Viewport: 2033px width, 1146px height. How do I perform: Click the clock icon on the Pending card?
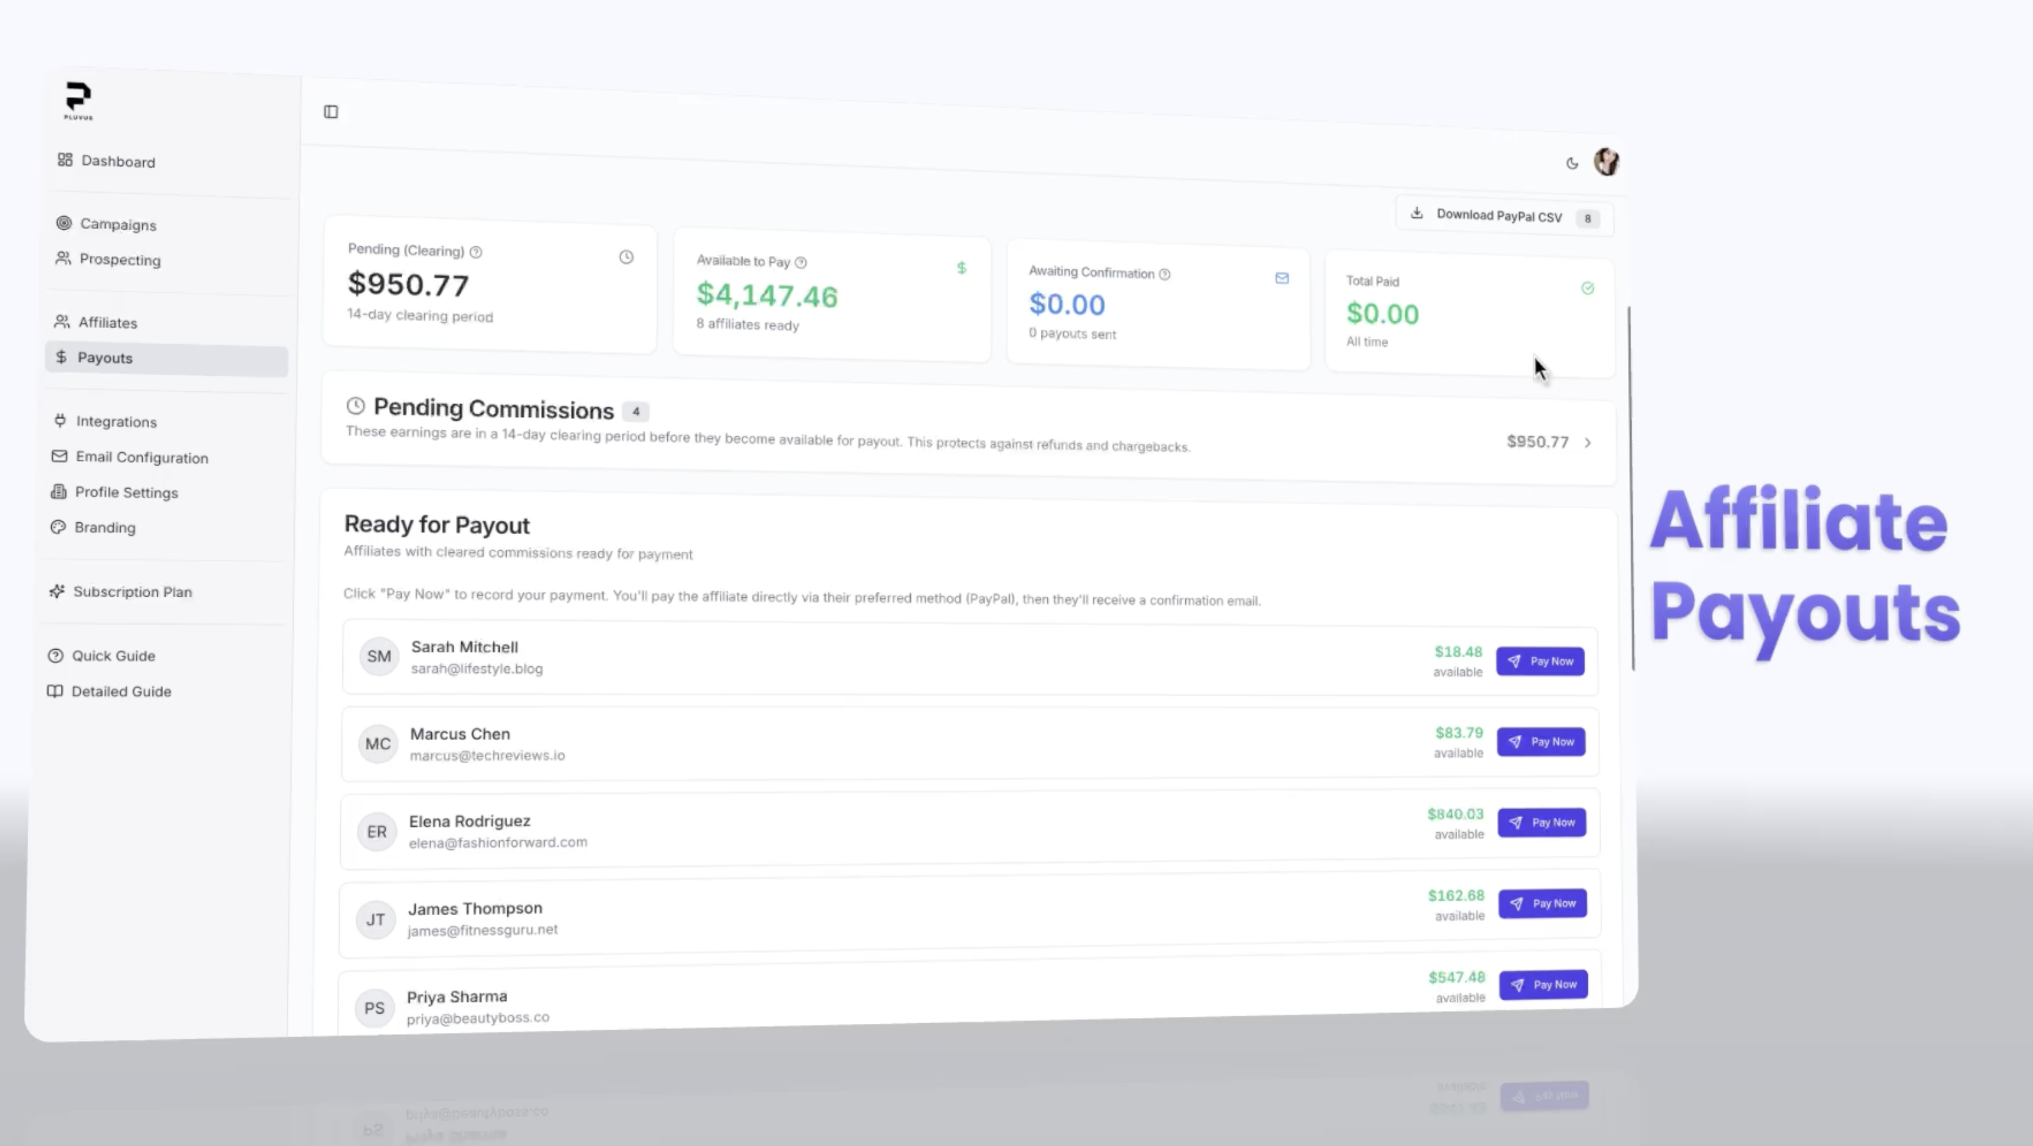pyautogui.click(x=626, y=257)
